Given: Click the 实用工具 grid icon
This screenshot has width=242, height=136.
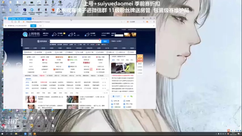Looking at the screenshot, I should pyautogui.click(x=112, y=101).
